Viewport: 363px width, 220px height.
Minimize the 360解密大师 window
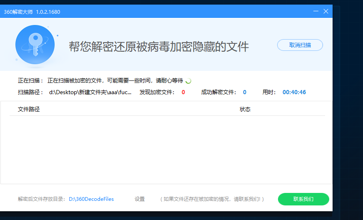coord(316,11)
